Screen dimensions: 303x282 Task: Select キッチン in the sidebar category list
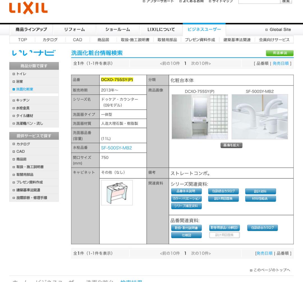click(34, 100)
